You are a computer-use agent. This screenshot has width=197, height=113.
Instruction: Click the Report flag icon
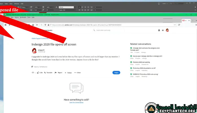(x=56, y=73)
